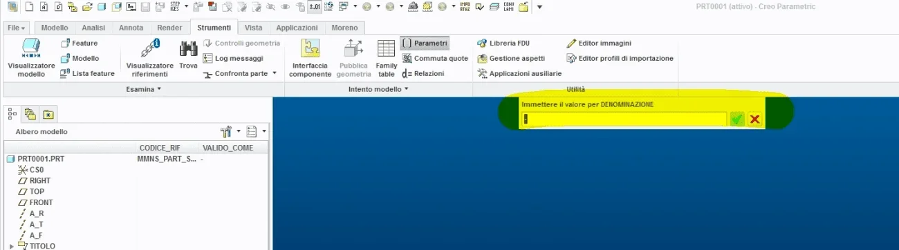Open the Analisi ribbon tab
899x250 pixels.
pos(93,28)
